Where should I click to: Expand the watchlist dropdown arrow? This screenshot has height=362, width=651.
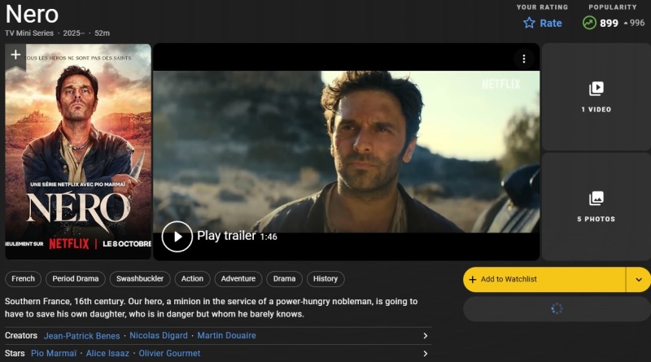point(638,279)
